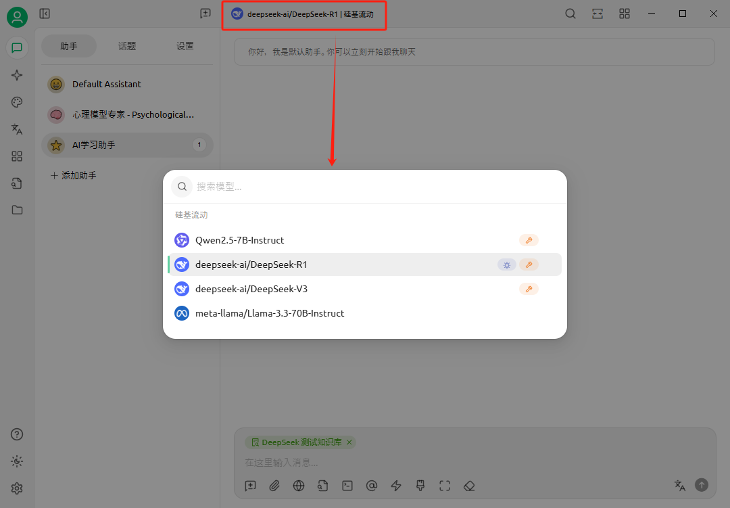Open knowledge base icon in input toolbar
Screen dimensions: 730x508
[x=323, y=486]
